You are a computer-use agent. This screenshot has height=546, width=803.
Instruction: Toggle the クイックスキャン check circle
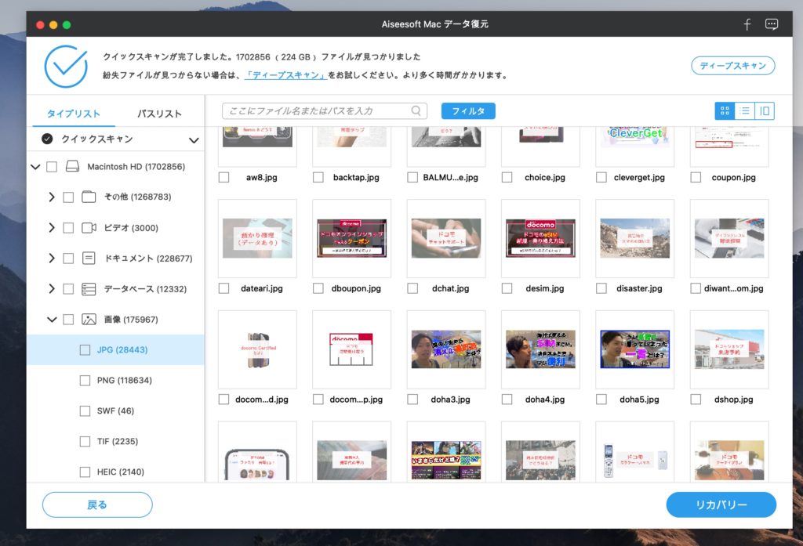click(x=47, y=139)
